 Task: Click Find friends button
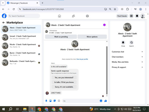coord(122,16)
